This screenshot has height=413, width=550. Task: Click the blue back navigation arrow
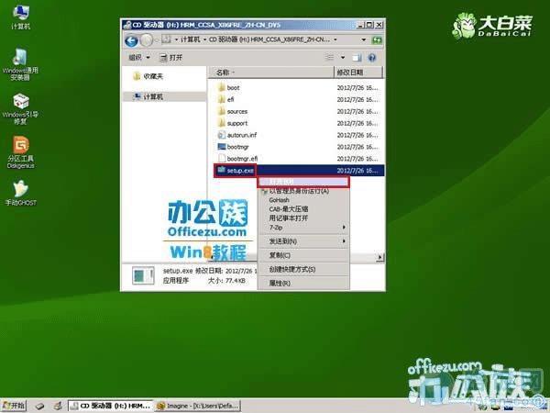(x=131, y=40)
